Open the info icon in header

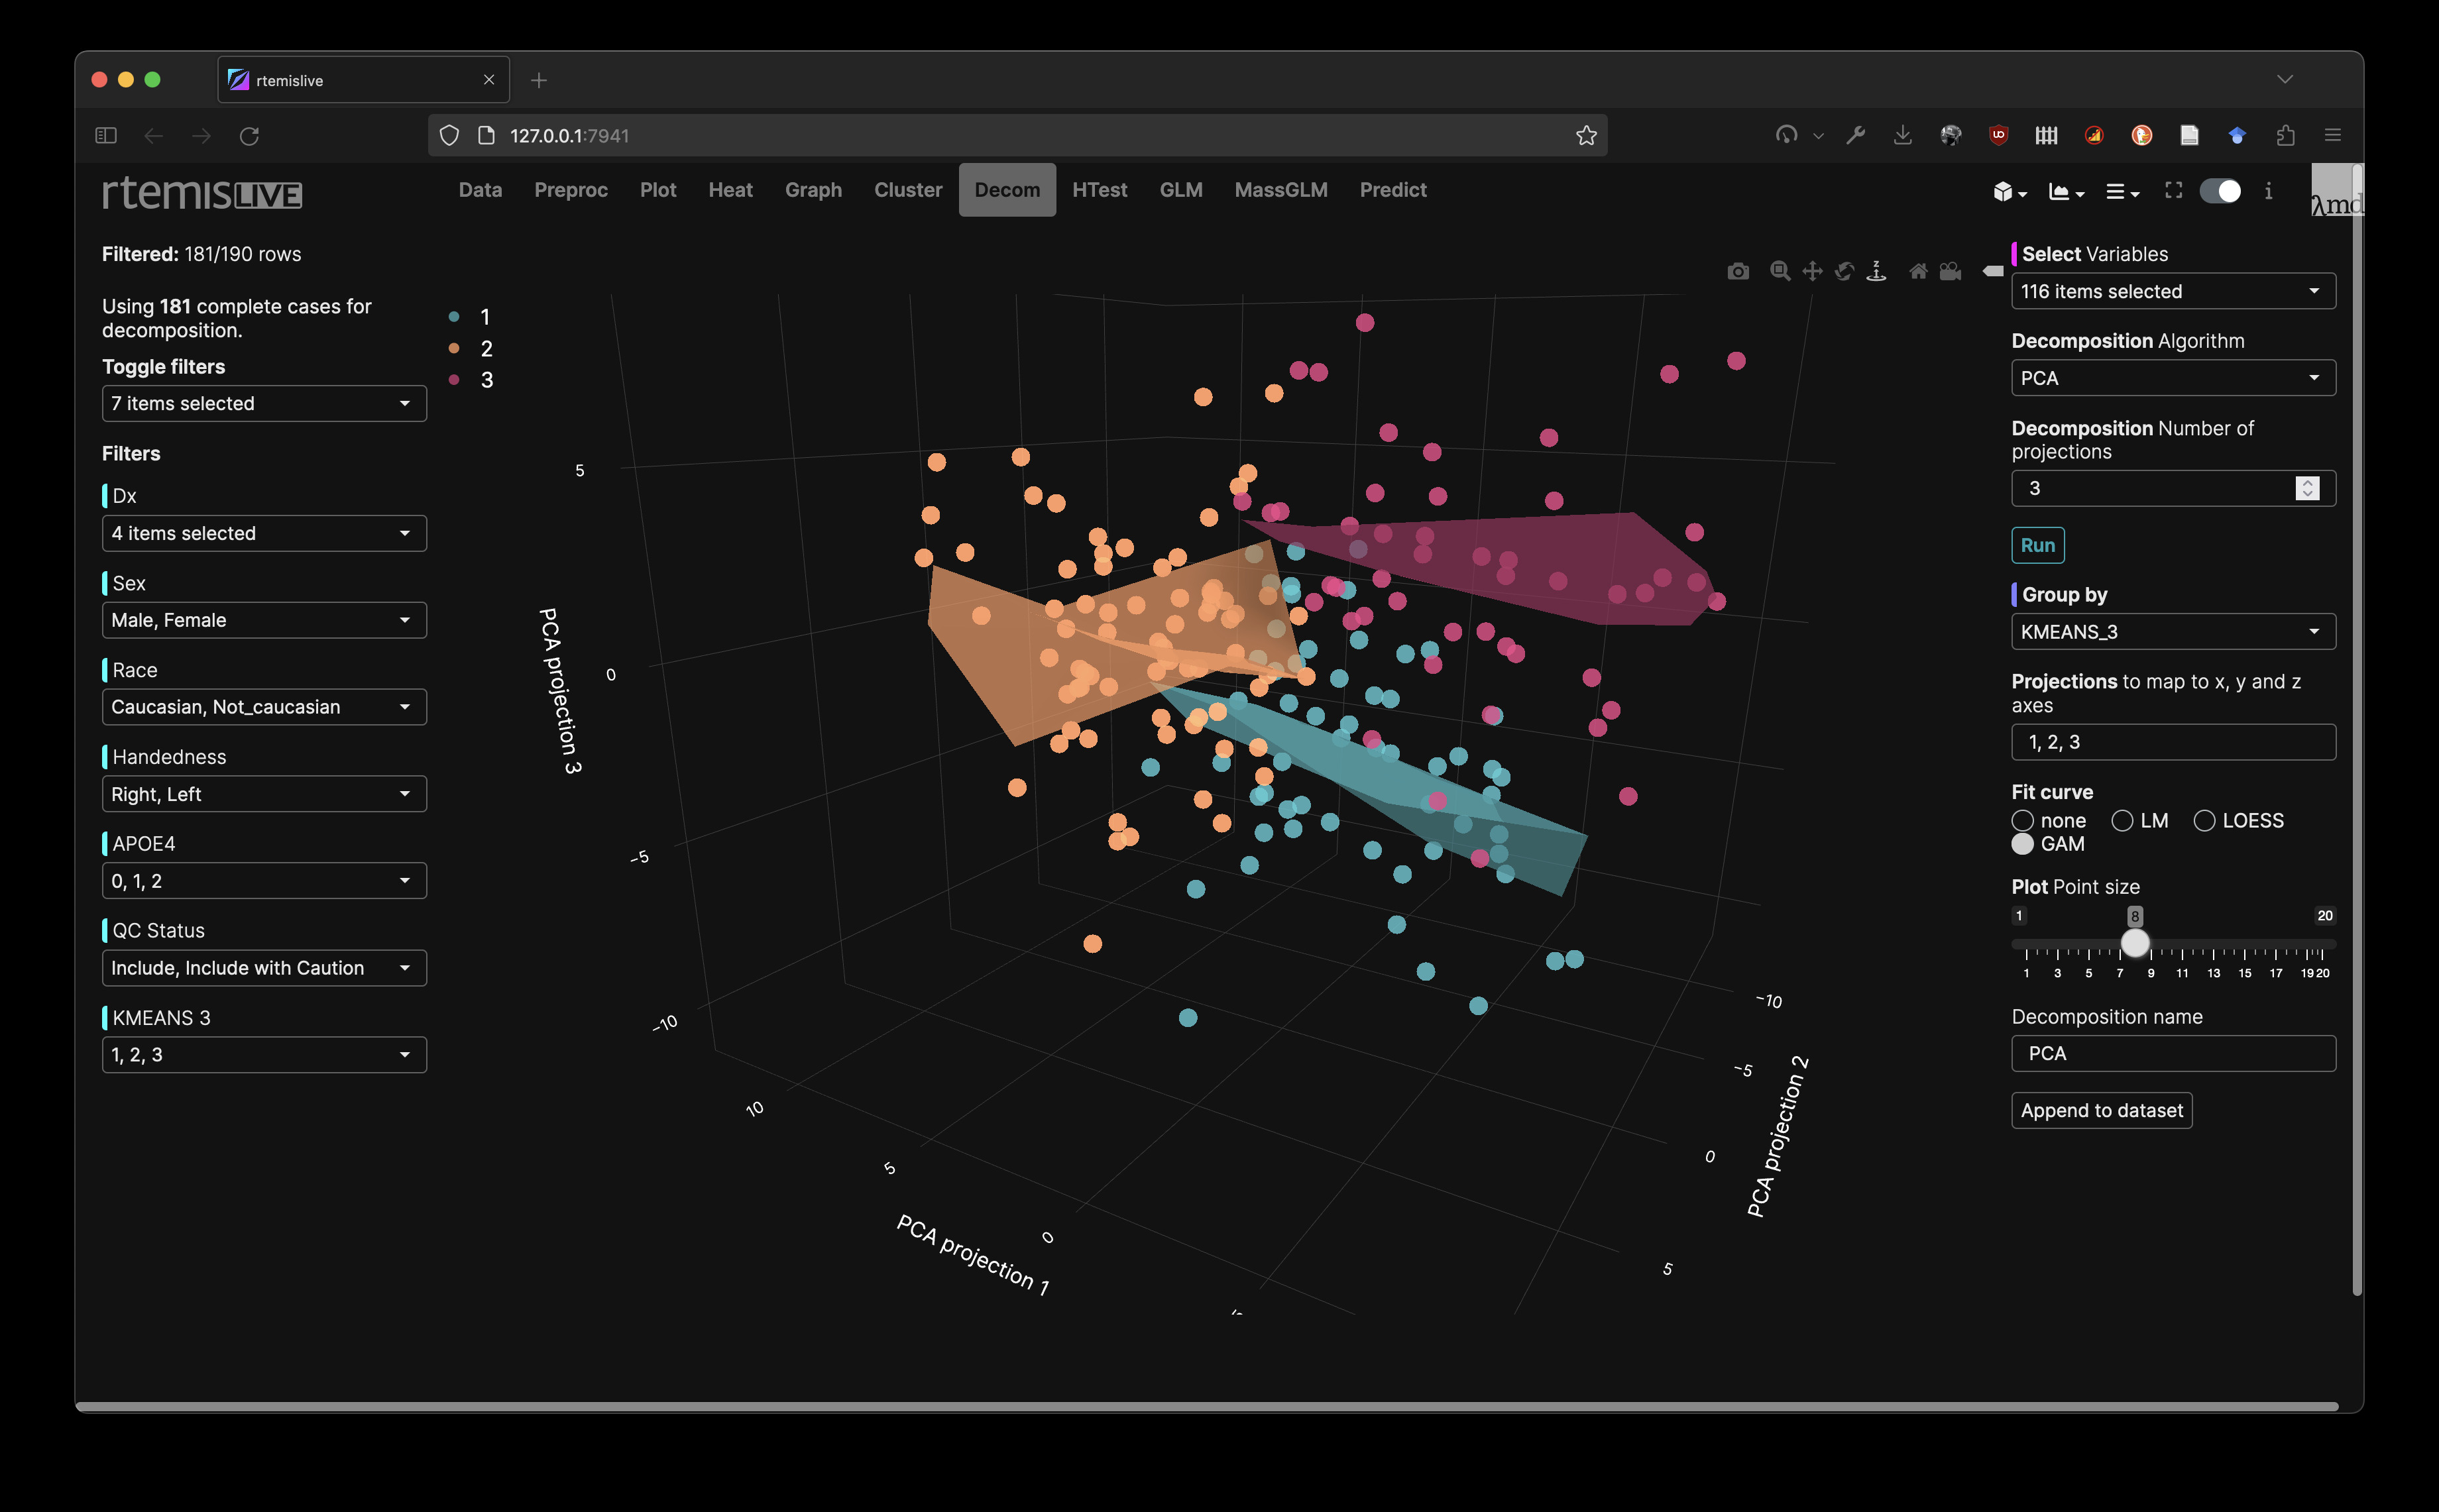(x=2268, y=190)
